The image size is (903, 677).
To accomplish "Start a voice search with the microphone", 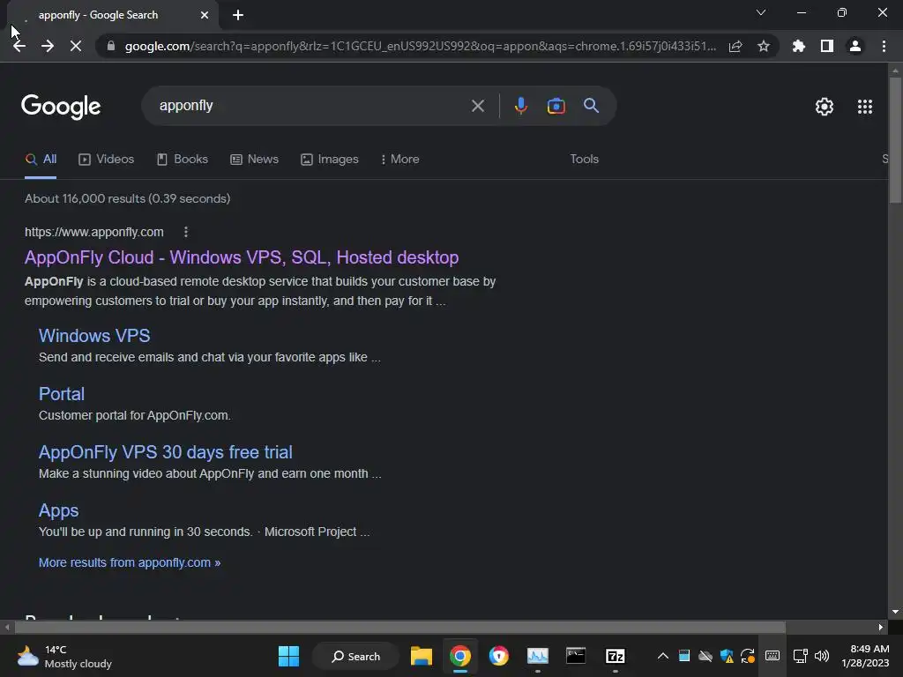I will [520, 106].
